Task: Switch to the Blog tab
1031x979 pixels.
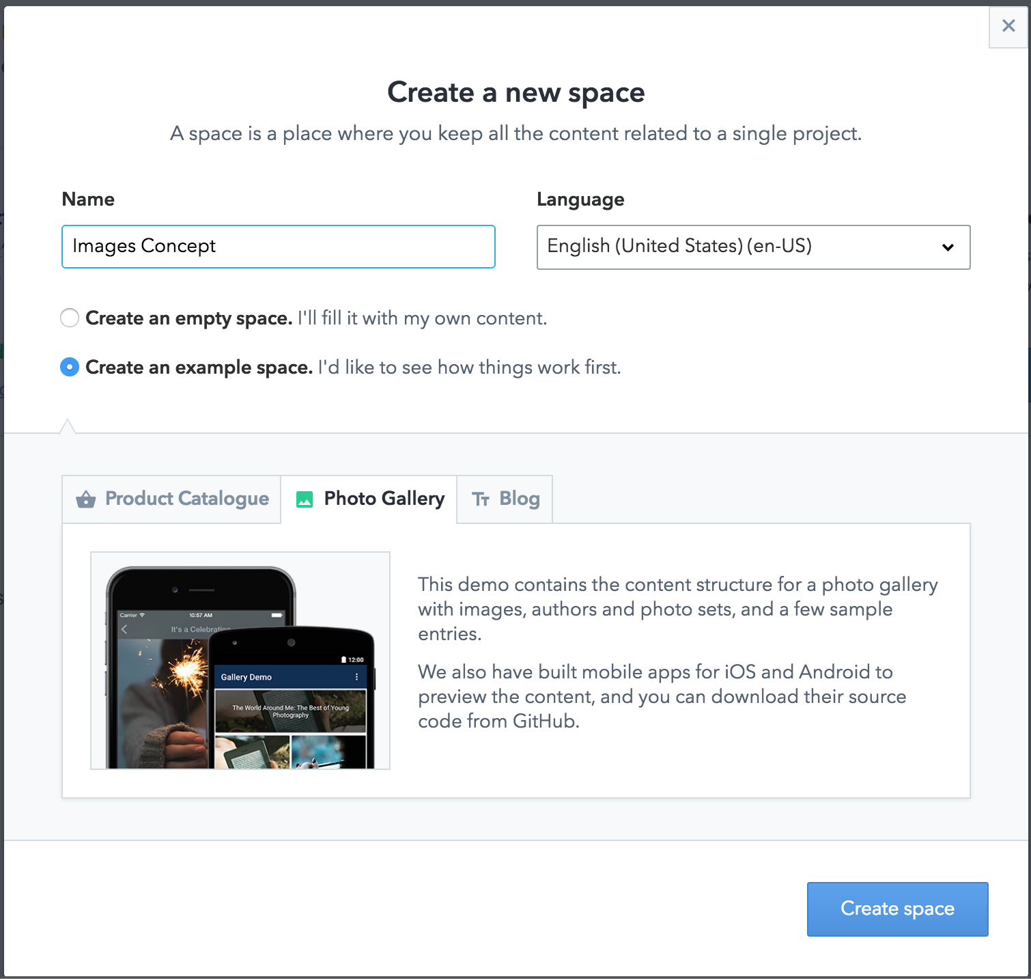Action: (505, 499)
